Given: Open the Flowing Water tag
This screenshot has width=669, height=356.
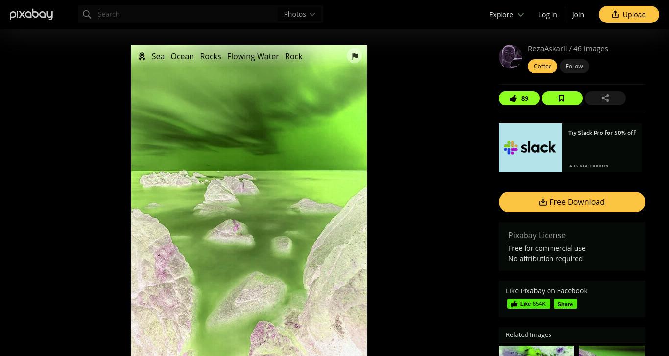Looking at the screenshot, I should point(253,56).
